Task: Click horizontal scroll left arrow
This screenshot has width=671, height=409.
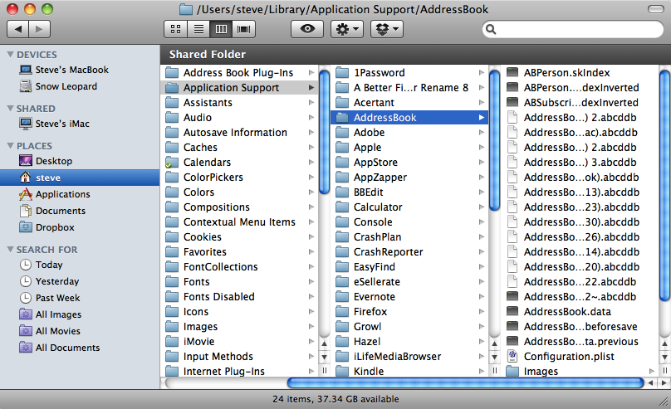Action: 651,383
